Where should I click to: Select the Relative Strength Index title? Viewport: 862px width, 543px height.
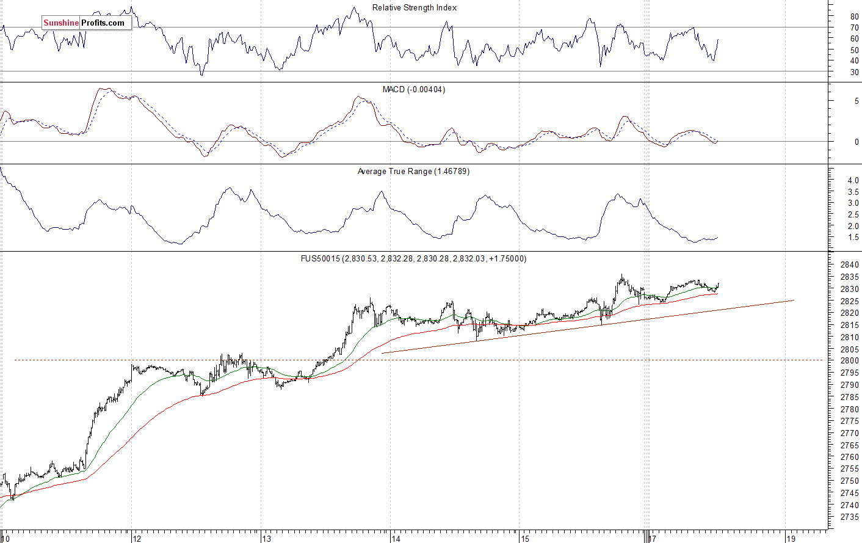(x=415, y=8)
